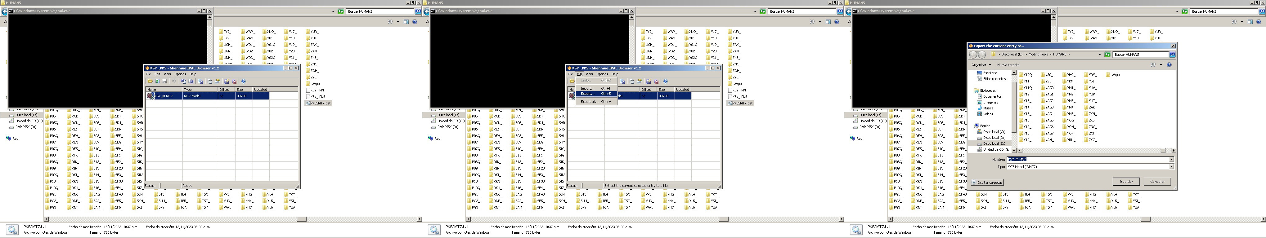
Task: Go back in the Export dialog
Action: click(x=974, y=55)
